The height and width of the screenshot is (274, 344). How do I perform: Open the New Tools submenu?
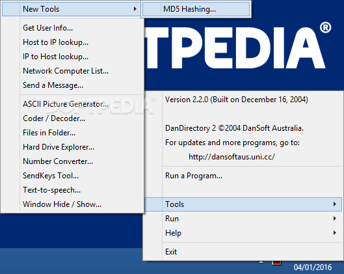[x=71, y=9]
